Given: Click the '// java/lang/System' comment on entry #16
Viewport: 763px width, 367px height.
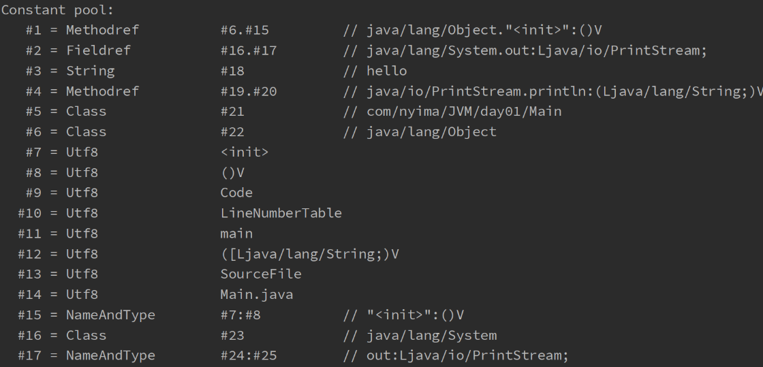Looking at the screenshot, I should point(420,335).
